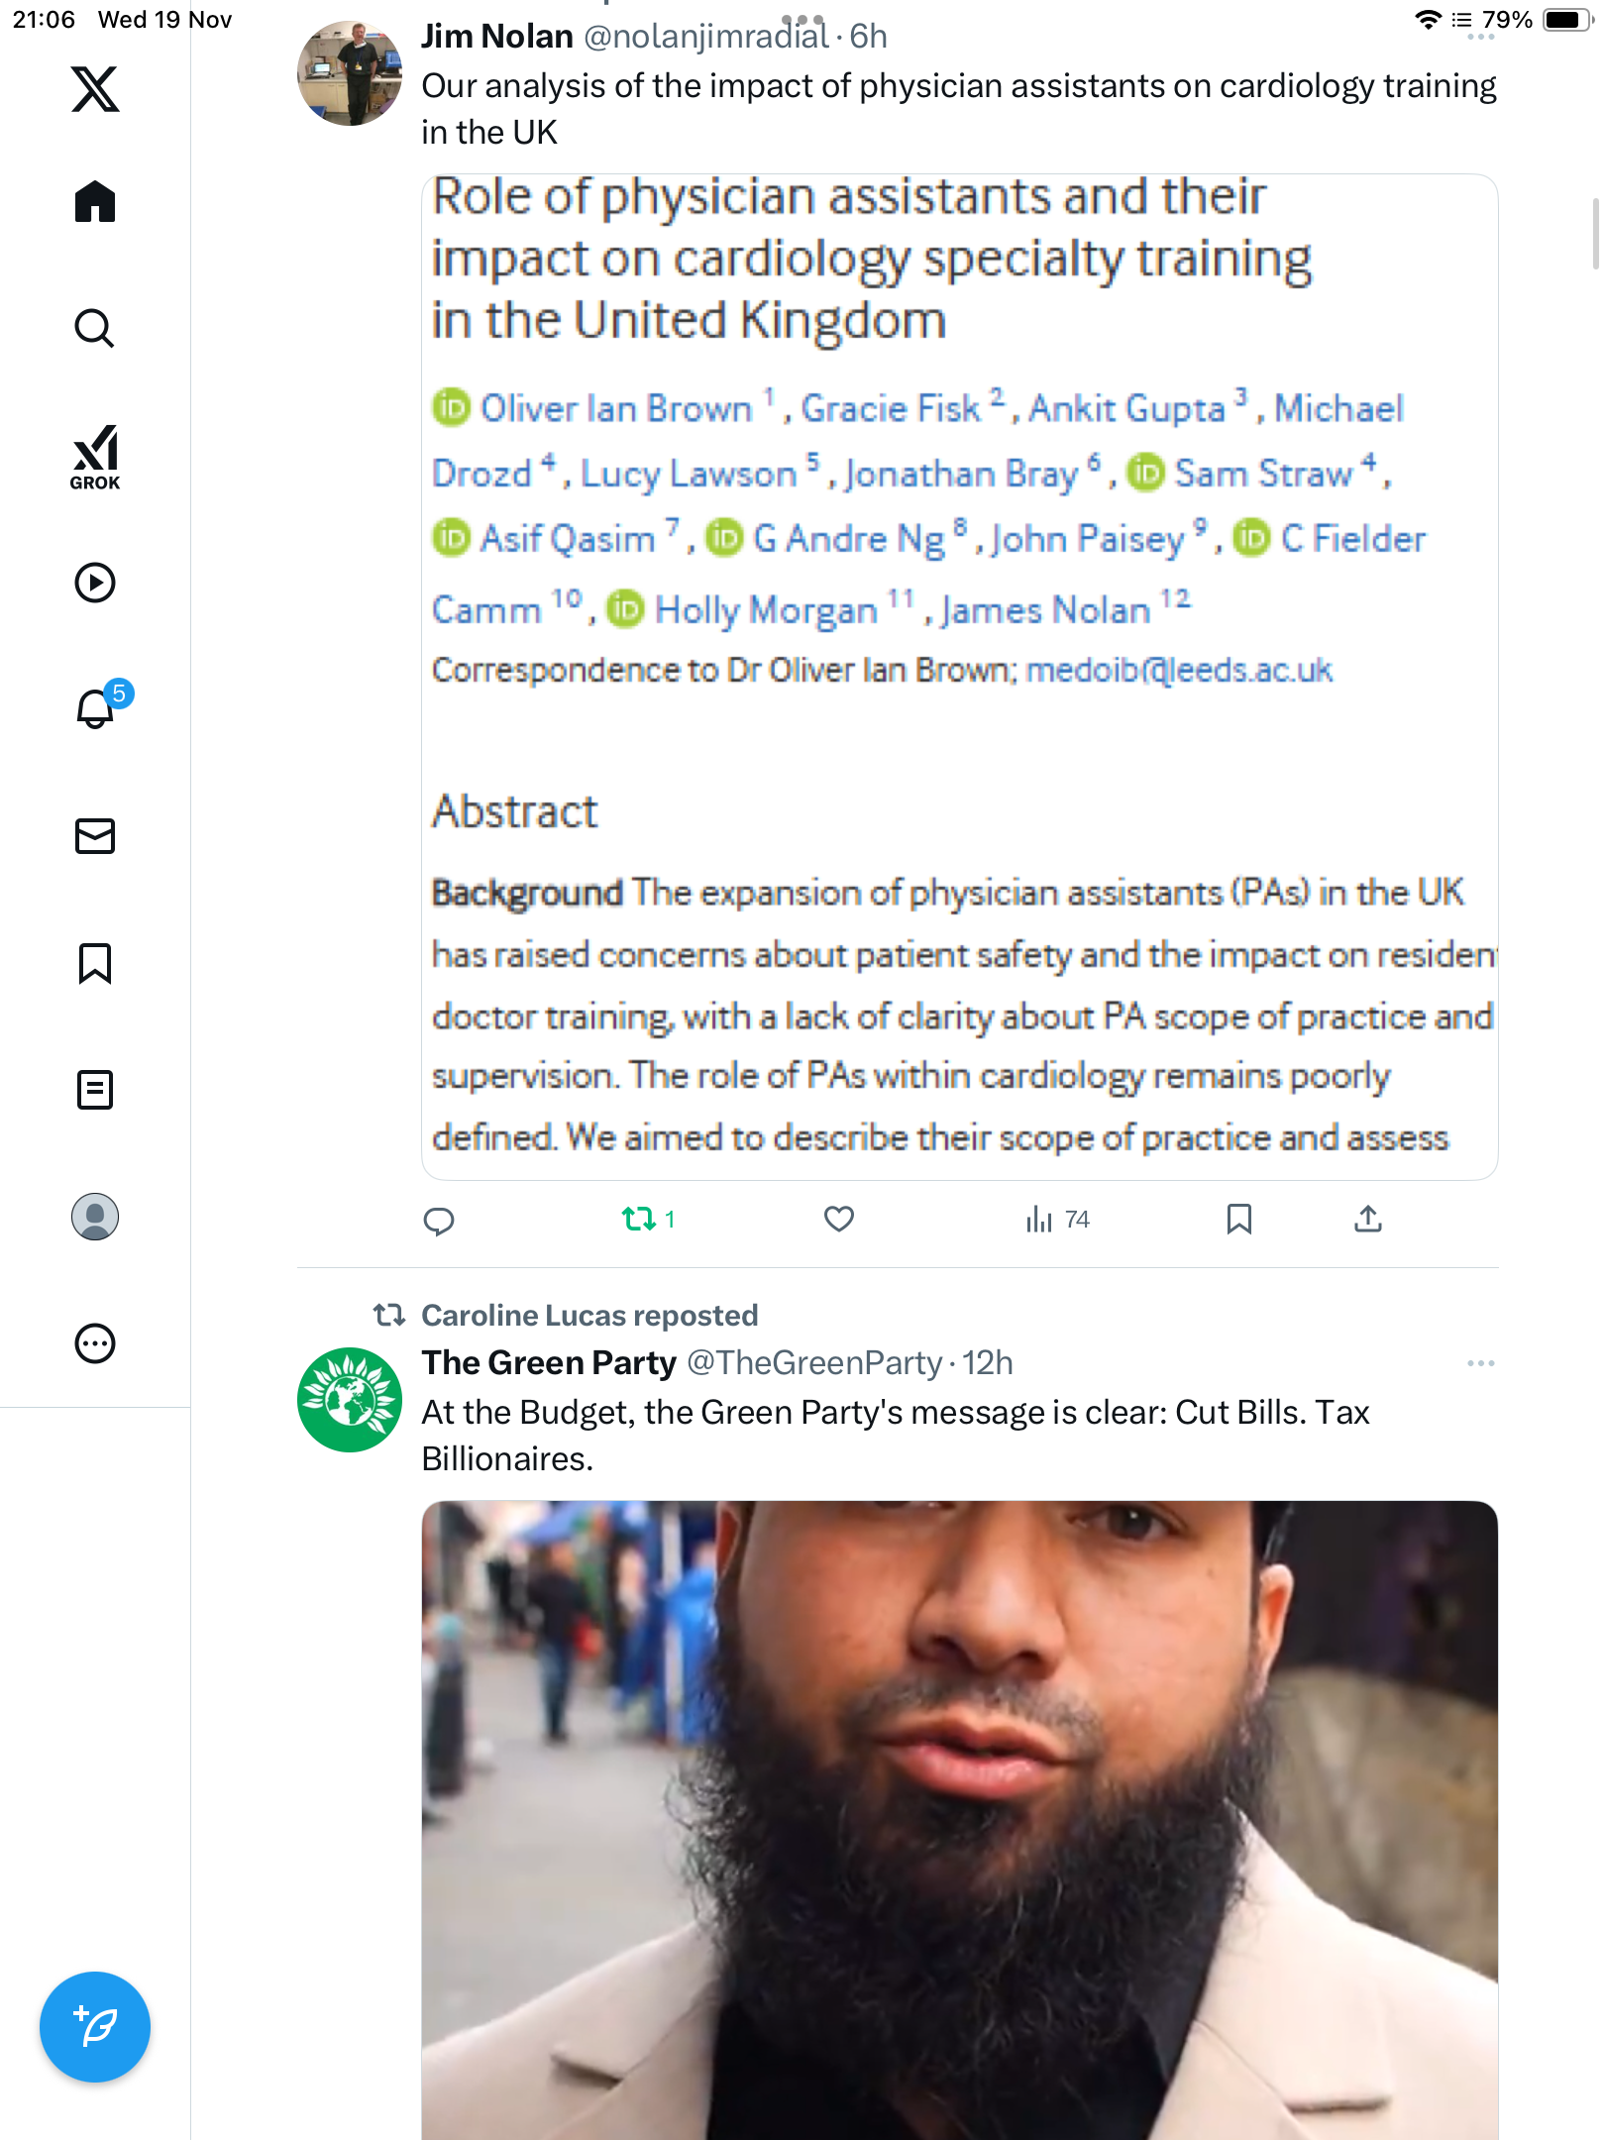
Task: Open the Home feed icon
Action: tap(95, 202)
